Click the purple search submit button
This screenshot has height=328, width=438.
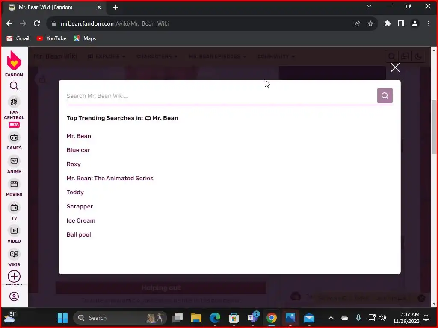385,96
